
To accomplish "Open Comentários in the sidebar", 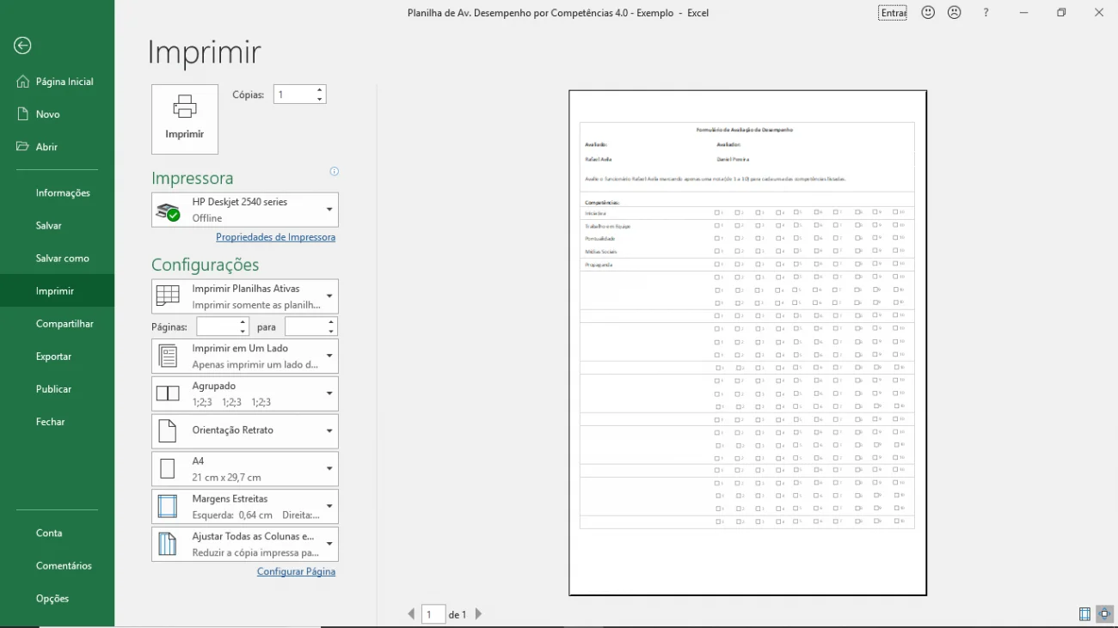I will pyautogui.click(x=57, y=565).
